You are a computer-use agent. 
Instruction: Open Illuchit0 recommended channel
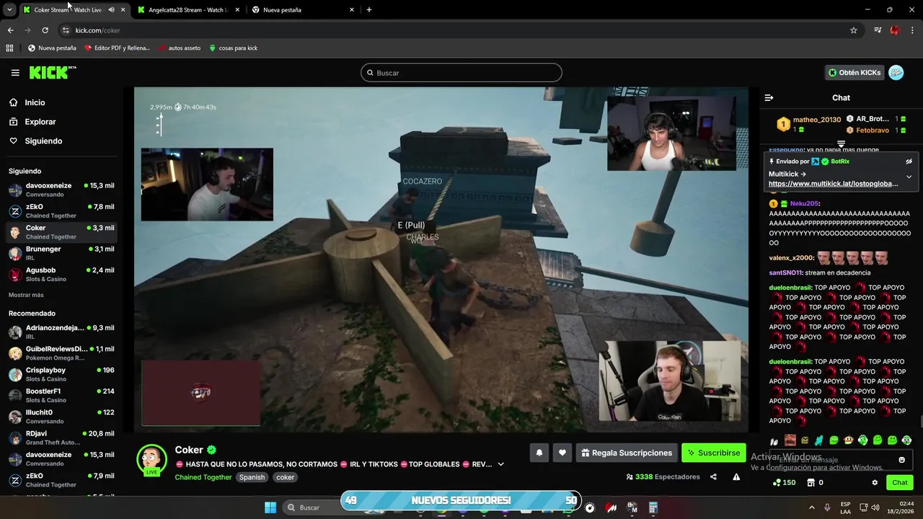(x=61, y=417)
